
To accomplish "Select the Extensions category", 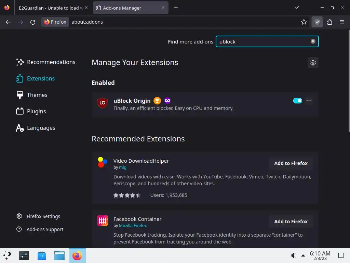I will coord(35,78).
